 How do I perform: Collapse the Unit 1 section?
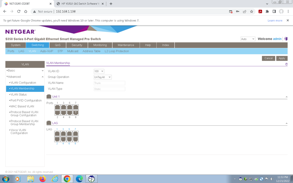pos(286,97)
